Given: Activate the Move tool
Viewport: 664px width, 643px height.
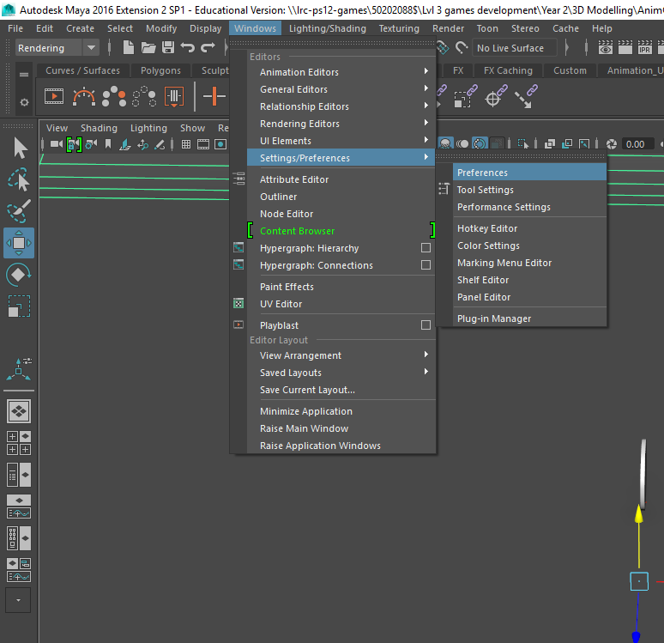Looking at the screenshot, I should [19, 243].
